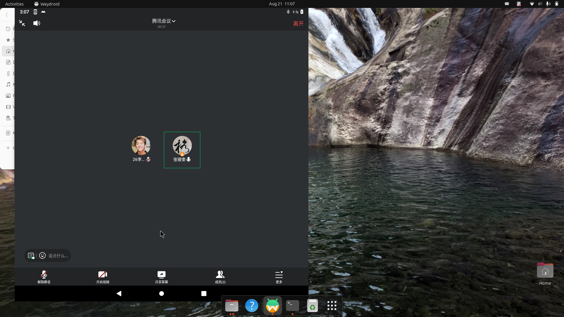The height and width of the screenshot is (317, 564).
Task: Open Videos in the Files window sidebar
Action: coord(8,107)
